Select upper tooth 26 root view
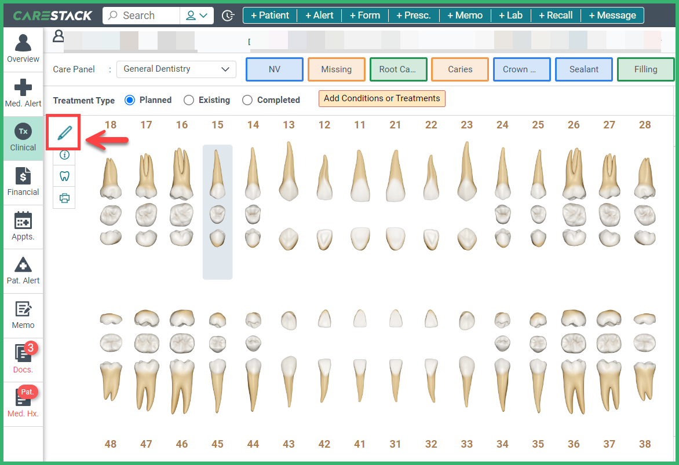The image size is (679, 465). pos(574,174)
